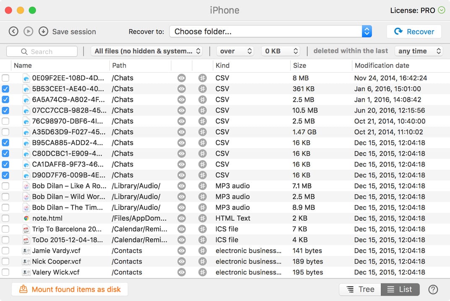The height and width of the screenshot is (301, 450).
Task: Click hash icon in D90D7F76-009B-4E row
Action: tap(202, 175)
